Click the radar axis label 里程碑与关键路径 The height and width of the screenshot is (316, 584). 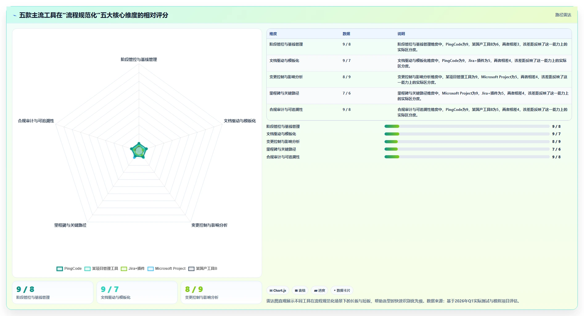tap(70, 225)
